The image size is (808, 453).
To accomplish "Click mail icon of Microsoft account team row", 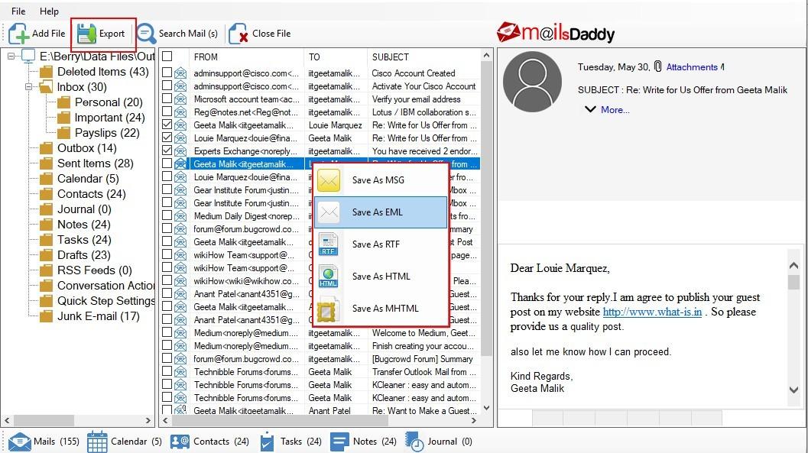I will (x=180, y=99).
